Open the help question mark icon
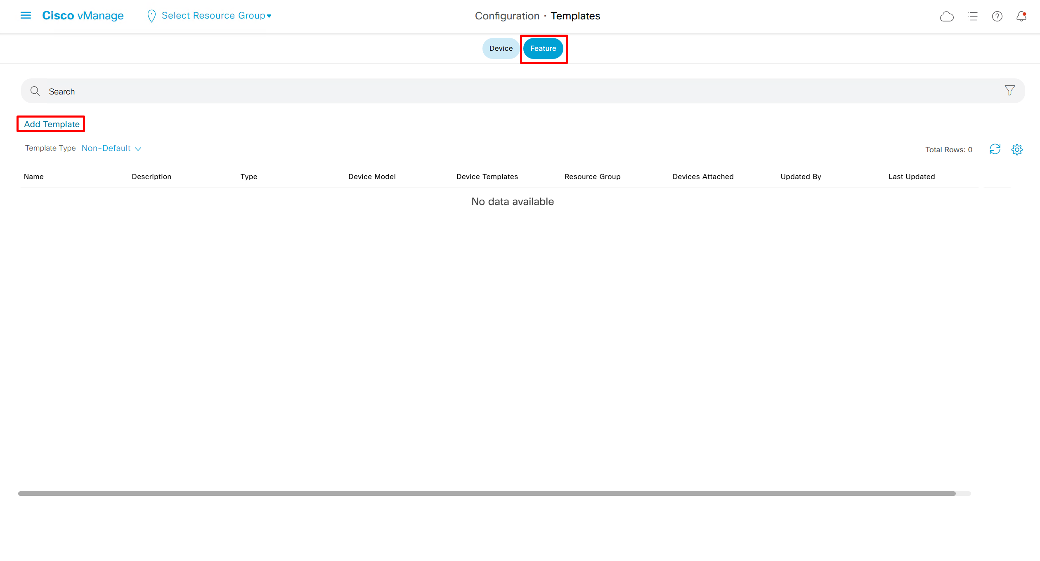1040x561 pixels. point(997,16)
